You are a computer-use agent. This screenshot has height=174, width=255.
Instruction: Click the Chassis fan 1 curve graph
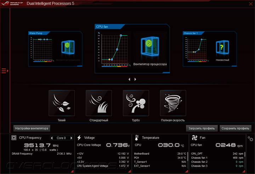(197, 49)
